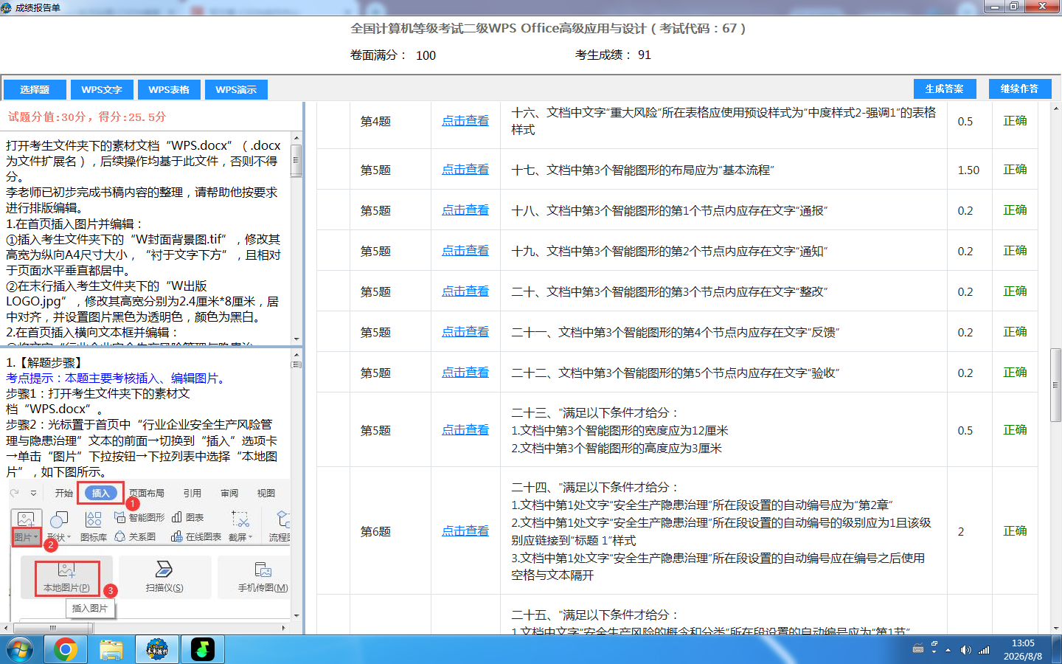Click the down arrow of question text scrollbar
Screen dimensions: 1062x664
click(x=296, y=339)
